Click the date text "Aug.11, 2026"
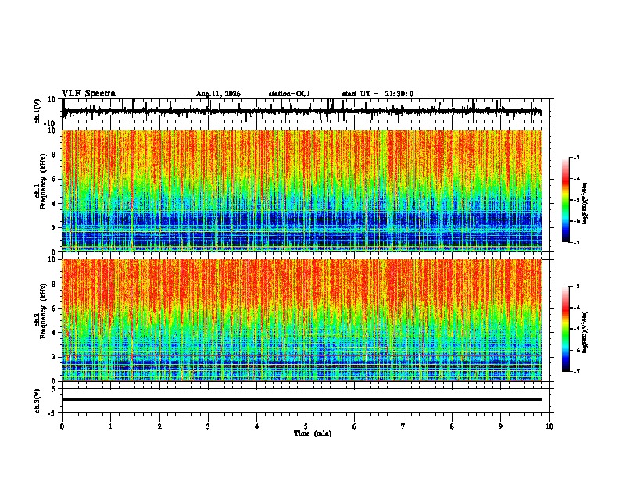619x478 pixels. coord(218,94)
